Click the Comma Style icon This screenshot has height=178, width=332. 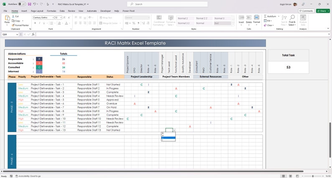pyautogui.click(x=138, y=23)
